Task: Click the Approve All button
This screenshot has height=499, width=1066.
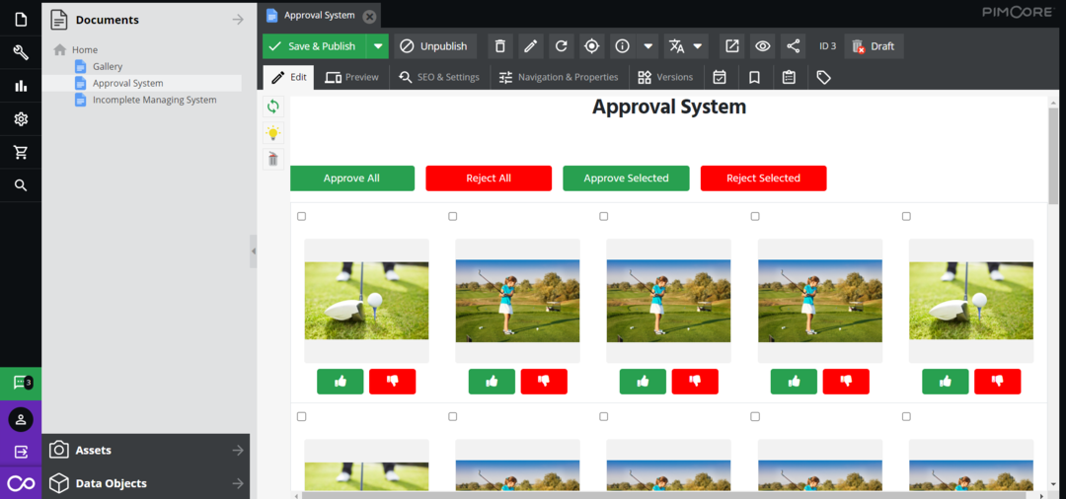Action: (352, 178)
